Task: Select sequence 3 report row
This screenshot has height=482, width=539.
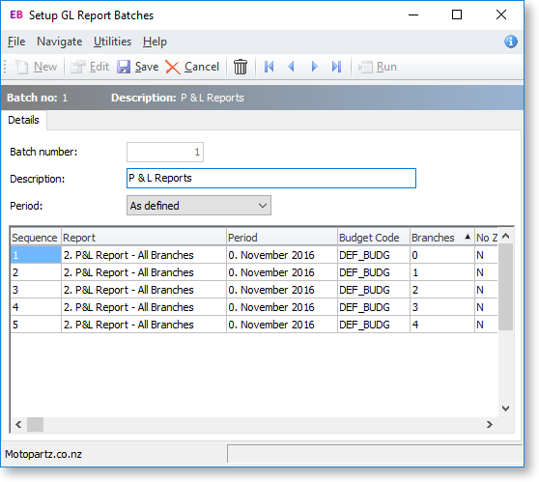Action: 254,290
